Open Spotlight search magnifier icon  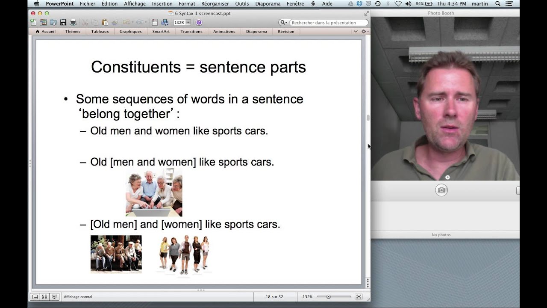click(498, 4)
